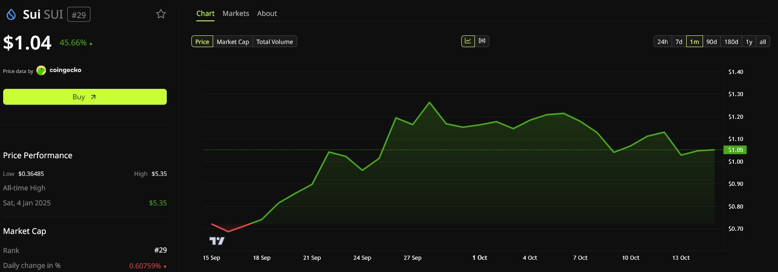Set chart range to all

[763, 42]
